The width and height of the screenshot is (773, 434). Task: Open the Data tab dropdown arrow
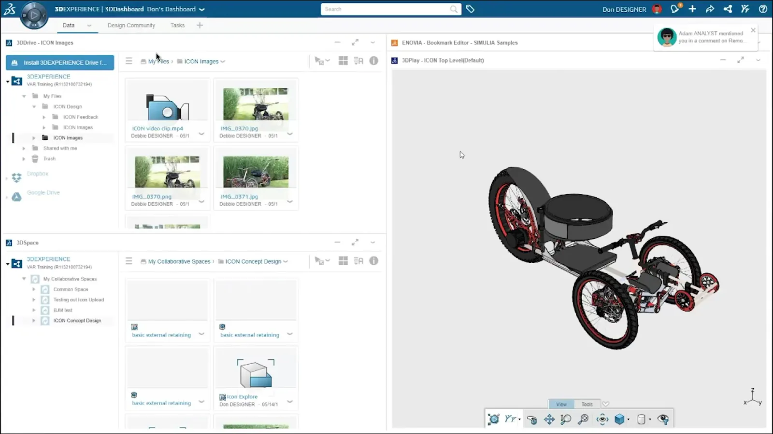89,26
